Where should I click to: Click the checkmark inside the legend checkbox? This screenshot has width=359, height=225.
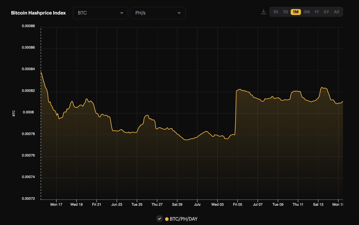click(159, 219)
